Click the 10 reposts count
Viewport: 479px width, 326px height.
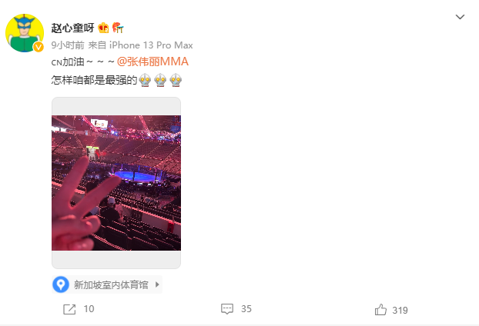point(89,309)
